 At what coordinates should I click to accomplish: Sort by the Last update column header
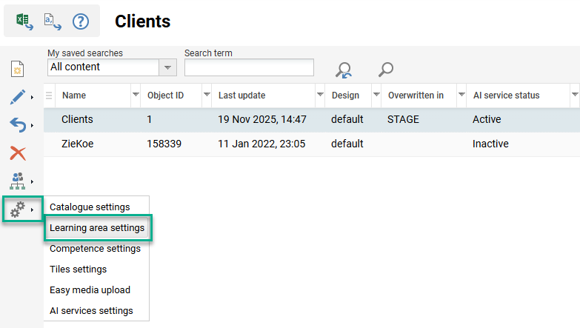[242, 96]
